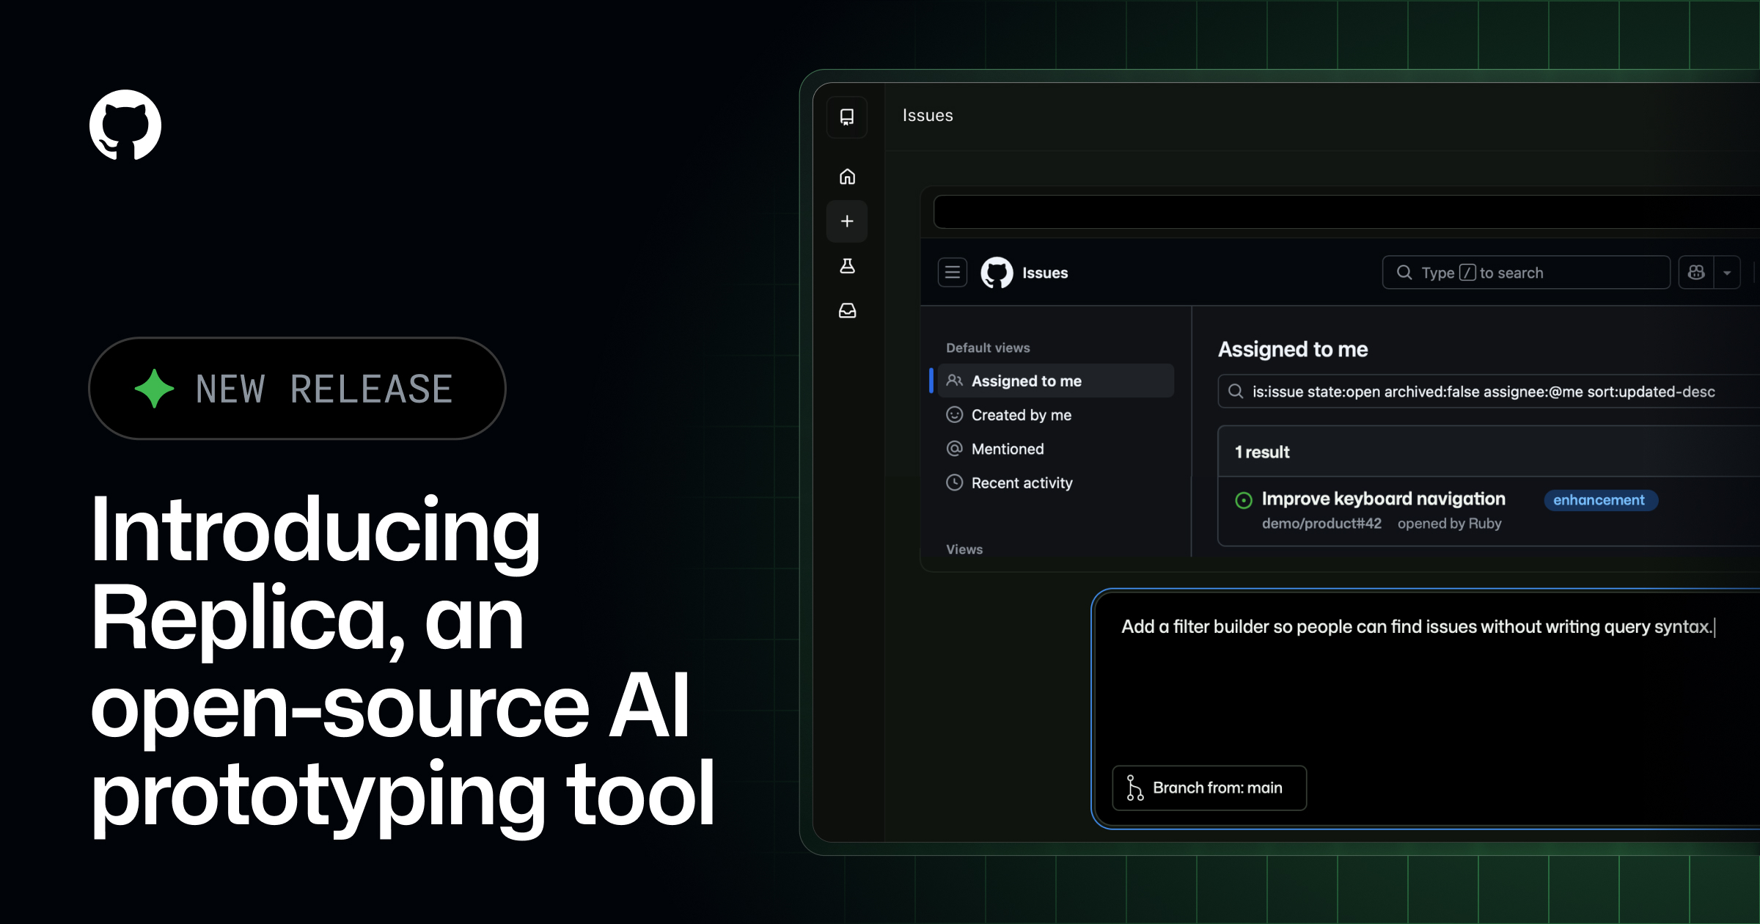Screen dimensions: 1760x924
Task: Click the GitHub mark next to Issues
Action: [997, 273]
